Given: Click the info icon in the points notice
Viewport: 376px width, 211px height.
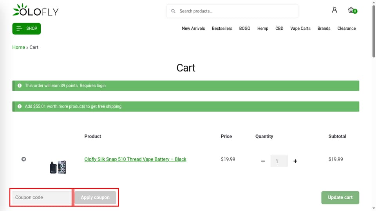Looking at the screenshot, I should click(20, 86).
